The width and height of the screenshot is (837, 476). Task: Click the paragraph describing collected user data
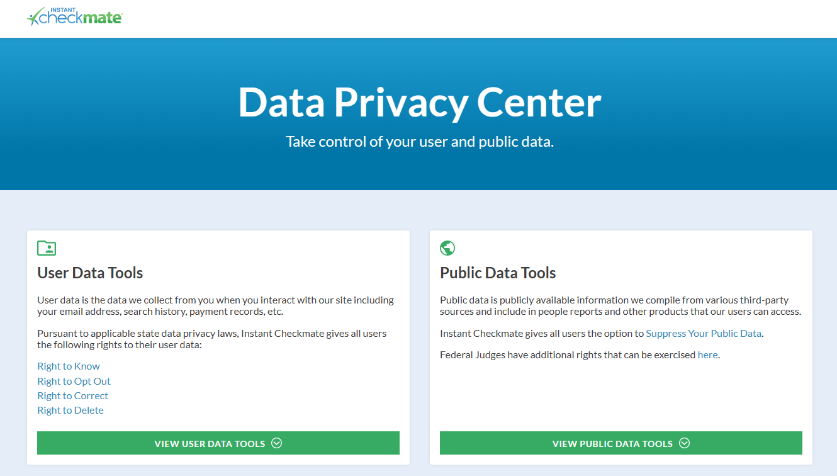click(215, 306)
